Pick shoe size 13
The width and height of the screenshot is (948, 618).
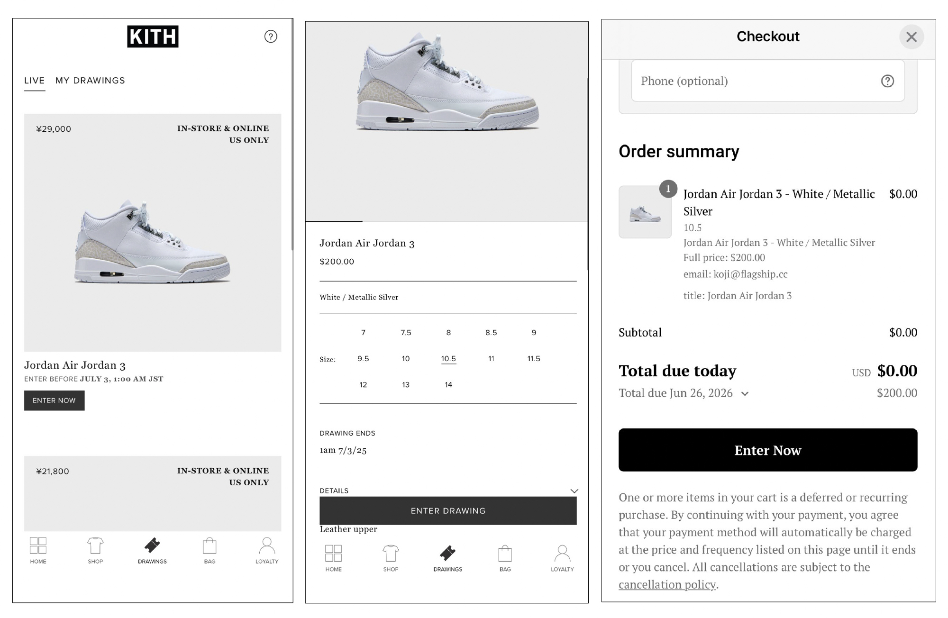(x=406, y=385)
